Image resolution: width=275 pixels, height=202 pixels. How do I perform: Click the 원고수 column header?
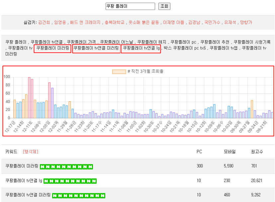[x=257, y=151]
